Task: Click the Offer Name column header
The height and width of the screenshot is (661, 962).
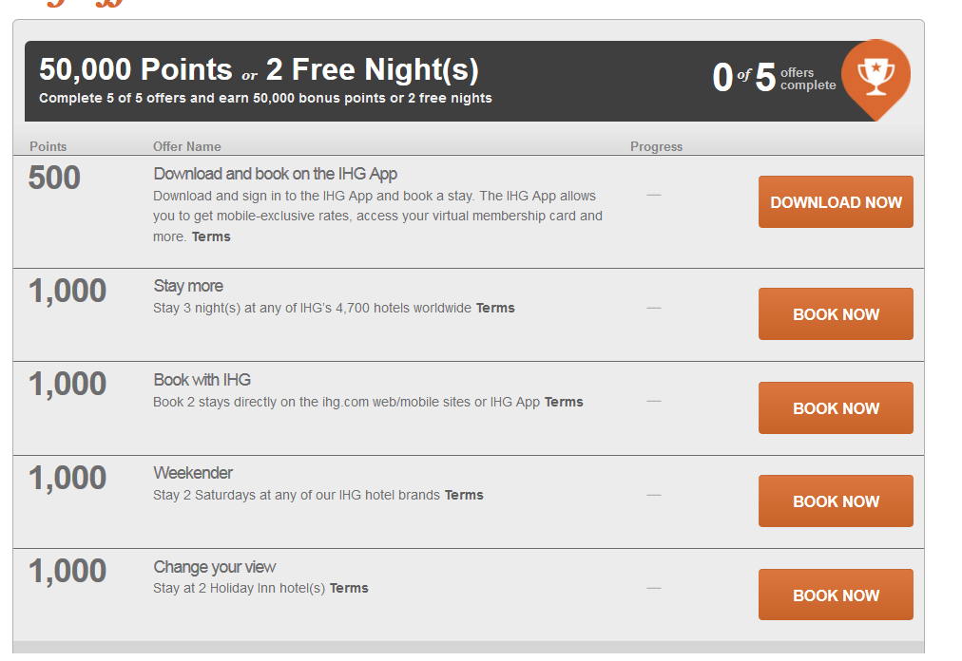Action: (x=187, y=146)
